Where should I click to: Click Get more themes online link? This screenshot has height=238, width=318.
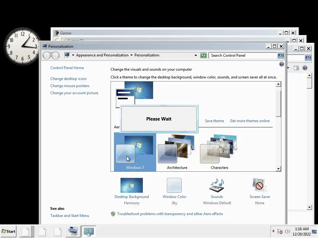pos(250,121)
